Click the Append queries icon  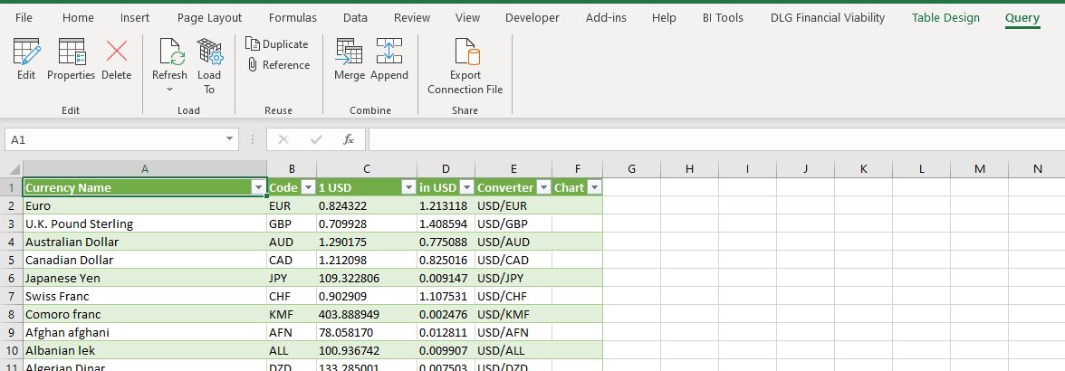point(389,60)
